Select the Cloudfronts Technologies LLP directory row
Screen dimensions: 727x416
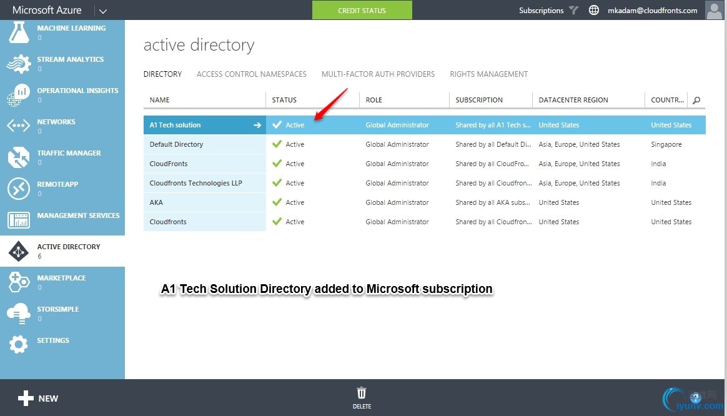click(196, 183)
